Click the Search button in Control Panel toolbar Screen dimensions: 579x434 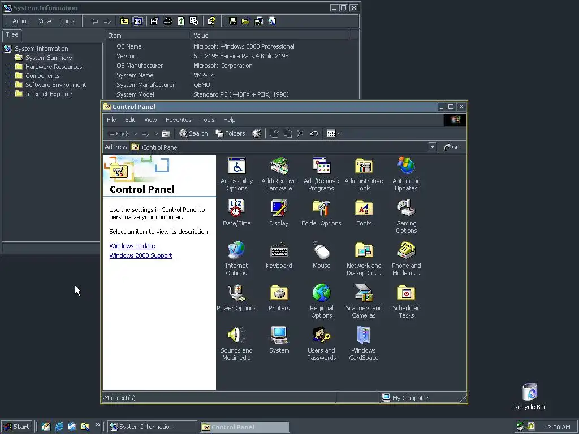(193, 133)
